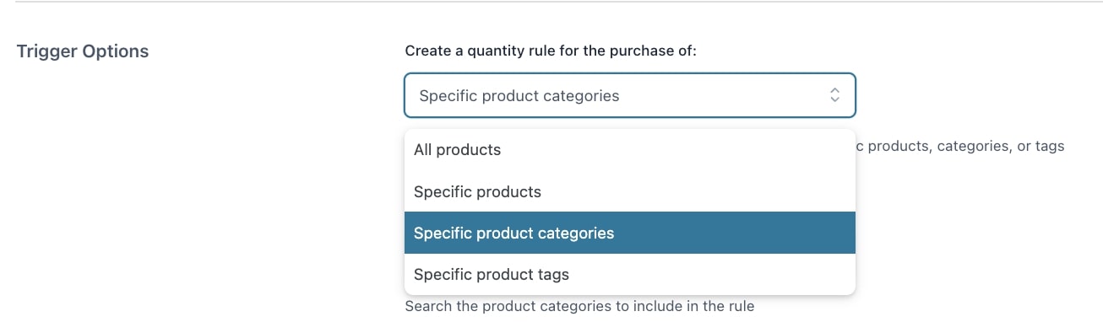Click the Trigger Options section heading

coord(83,51)
